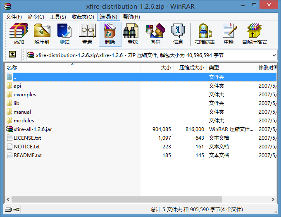Sort by 类型 column header
Image resolution: width=281 pixels, height=217 pixels.
click(x=231, y=67)
